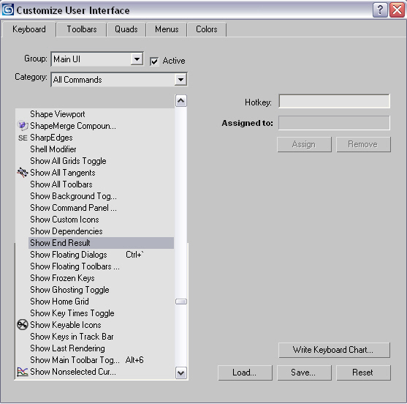
Task: Select Show Keys in Track Bar
Action: click(72, 337)
